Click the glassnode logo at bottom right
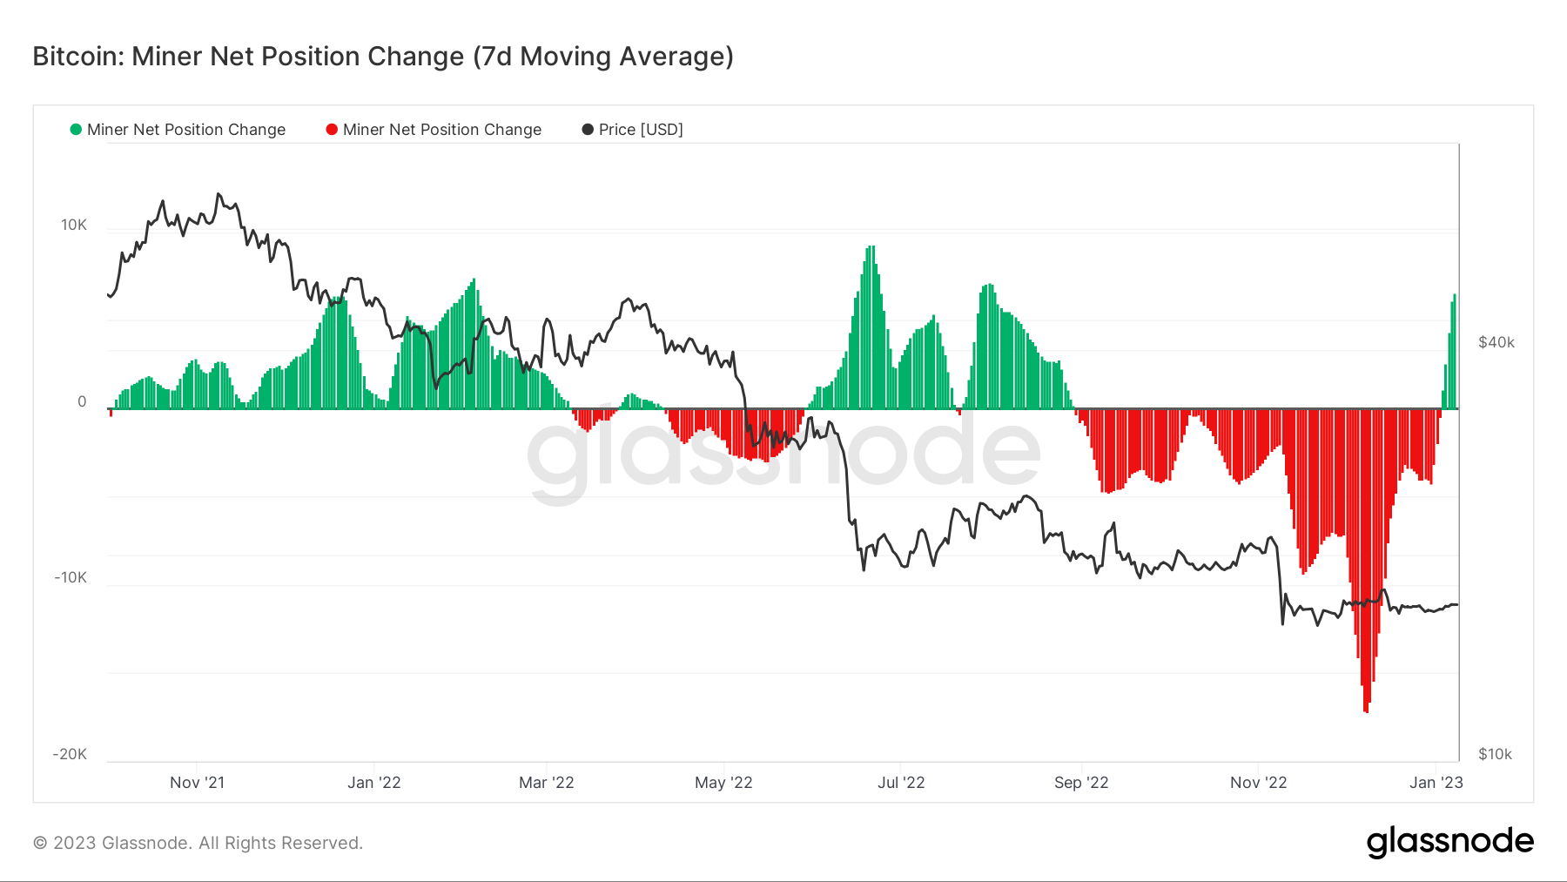 coord(1450,842)
